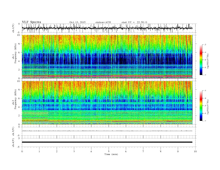Click time axis tick label "8"
Image resolution: width=220 pixels, height=170 pixels.
click(161, 151)
